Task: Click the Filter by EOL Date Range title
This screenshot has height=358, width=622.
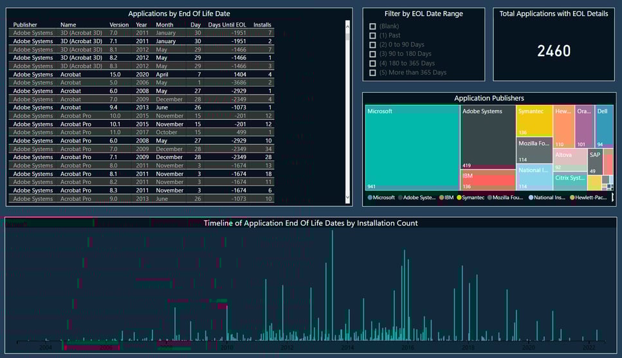Action: (423, 14)
